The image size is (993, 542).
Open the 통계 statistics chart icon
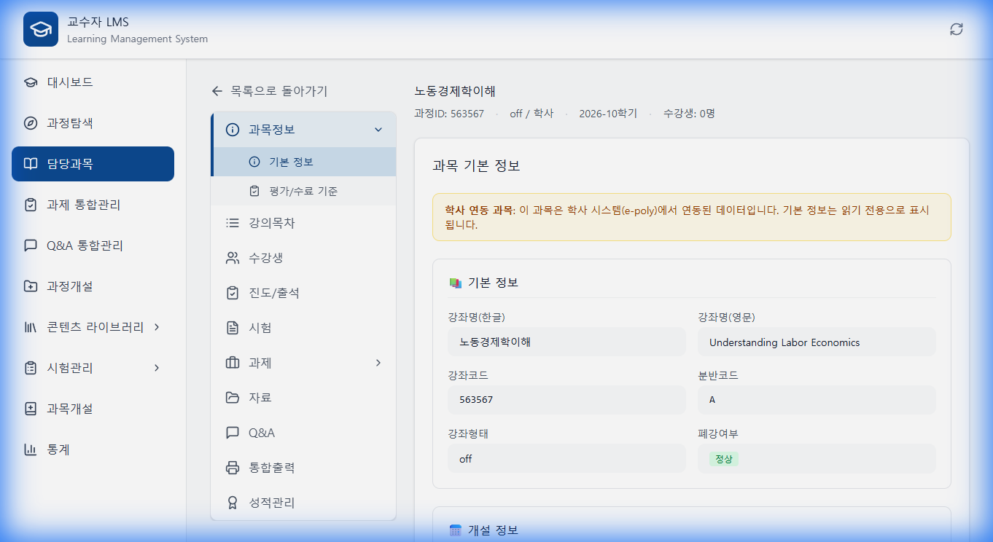tap(29, 449)
